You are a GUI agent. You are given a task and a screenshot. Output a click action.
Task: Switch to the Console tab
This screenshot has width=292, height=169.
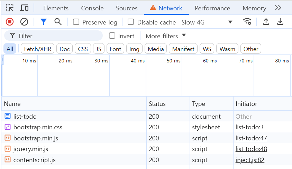coord(92,8)
